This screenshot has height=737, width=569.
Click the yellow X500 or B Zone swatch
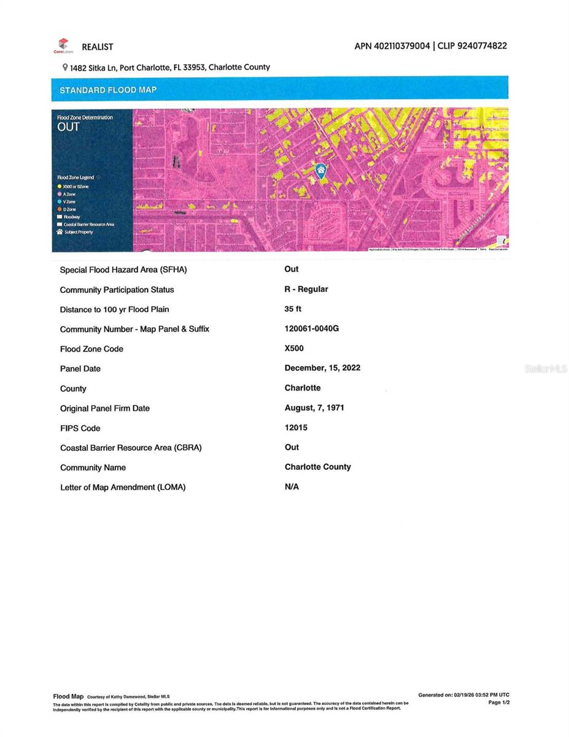[x=60, y=186]
